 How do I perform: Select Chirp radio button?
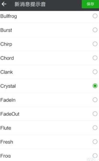95,44
